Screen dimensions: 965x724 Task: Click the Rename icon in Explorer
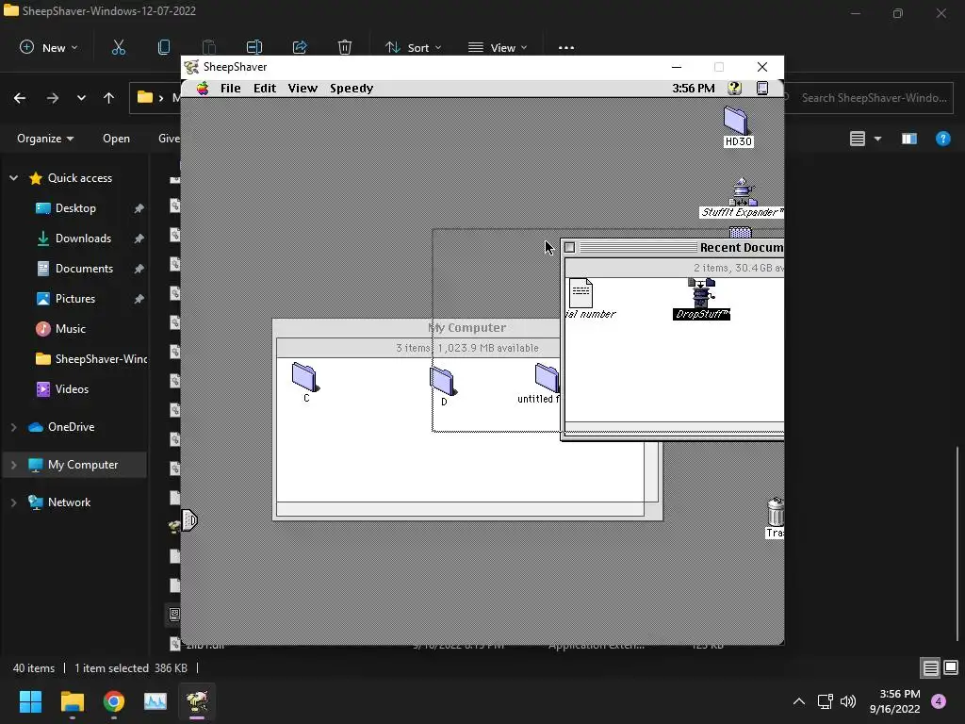(254, 47)
